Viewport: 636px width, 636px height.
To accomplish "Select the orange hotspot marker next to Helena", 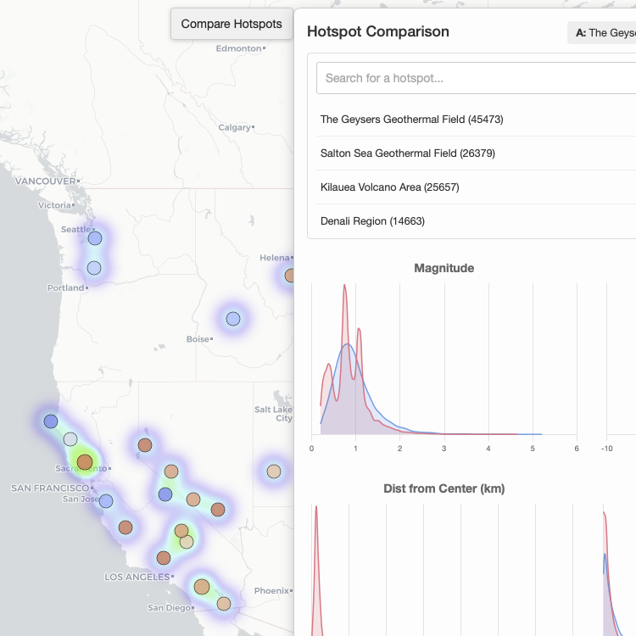I will [x=290, y=275].
